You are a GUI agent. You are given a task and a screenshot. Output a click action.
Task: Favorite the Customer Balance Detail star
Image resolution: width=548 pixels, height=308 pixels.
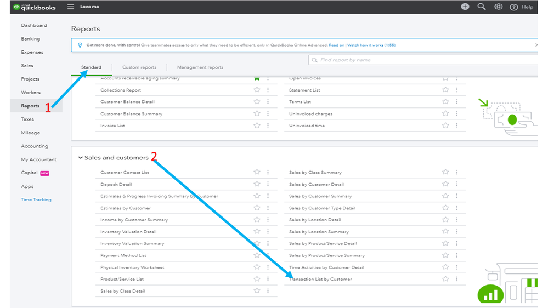257,101
